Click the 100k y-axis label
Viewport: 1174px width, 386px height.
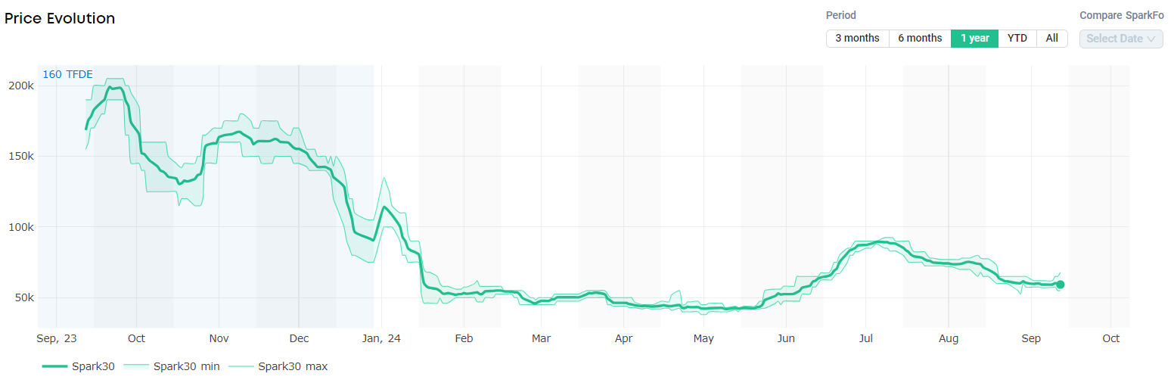[x=21, y=227]
